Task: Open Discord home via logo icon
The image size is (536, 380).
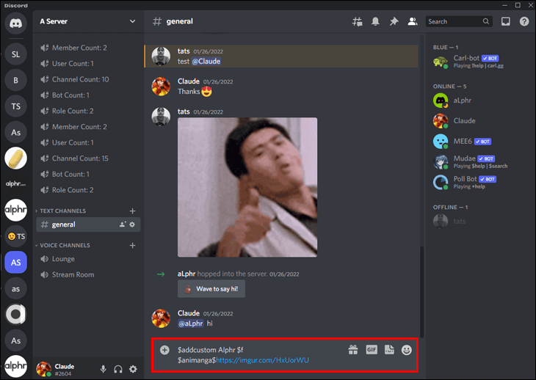Action: coord(15,23)
